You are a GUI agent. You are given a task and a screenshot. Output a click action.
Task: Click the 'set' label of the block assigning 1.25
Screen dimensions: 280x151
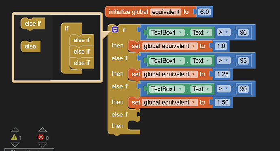tap(136, 74)
